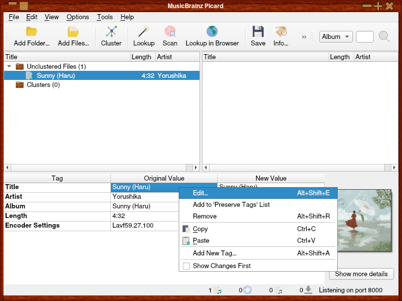Click the Length column header in left pane
Image resolution: width=402 pixels, height=301 pixels.
[142, 57]
